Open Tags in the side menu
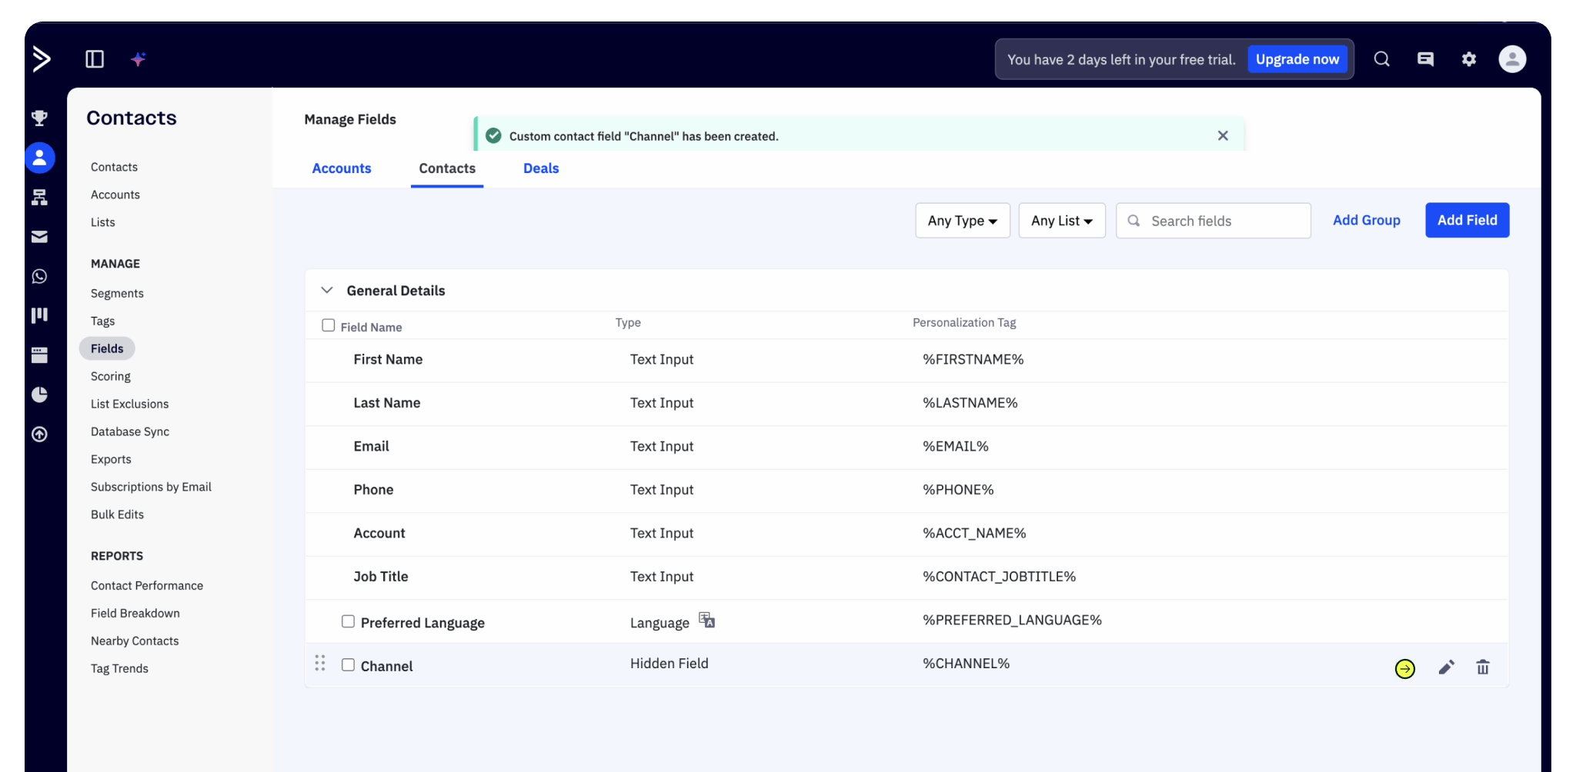This screenshot has height=772, width=1576. [103, 321]
